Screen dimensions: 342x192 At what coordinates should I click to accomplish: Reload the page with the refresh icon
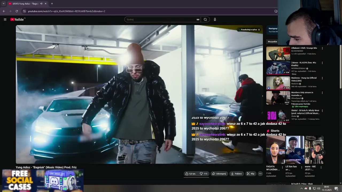[17, 11]
